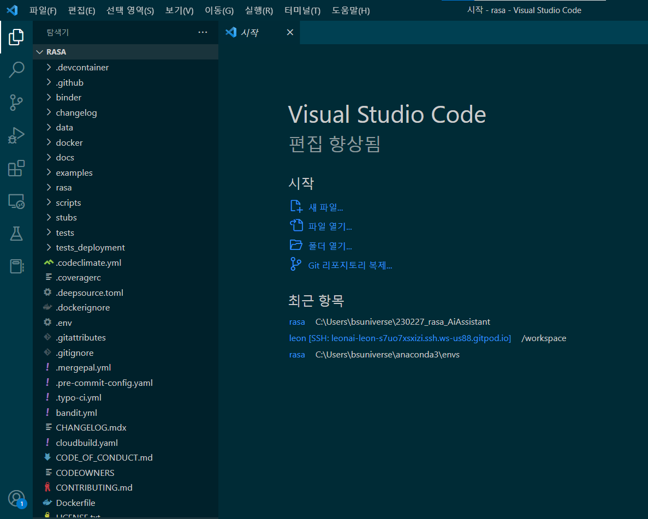Select the 시작 editor tab
Image resolution: width=648 pixels, height=519 pixels.
[259, 32]
